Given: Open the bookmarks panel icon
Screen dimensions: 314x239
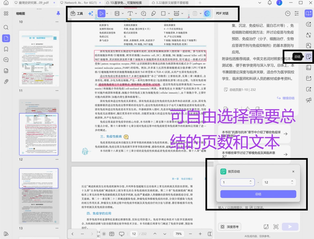Looking at the screenshot, I should click(x=6, y=49).
